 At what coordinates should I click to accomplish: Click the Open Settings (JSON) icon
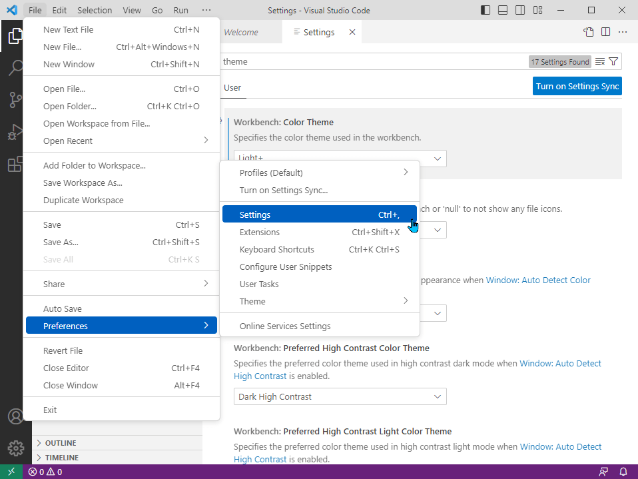coord(589,32)
